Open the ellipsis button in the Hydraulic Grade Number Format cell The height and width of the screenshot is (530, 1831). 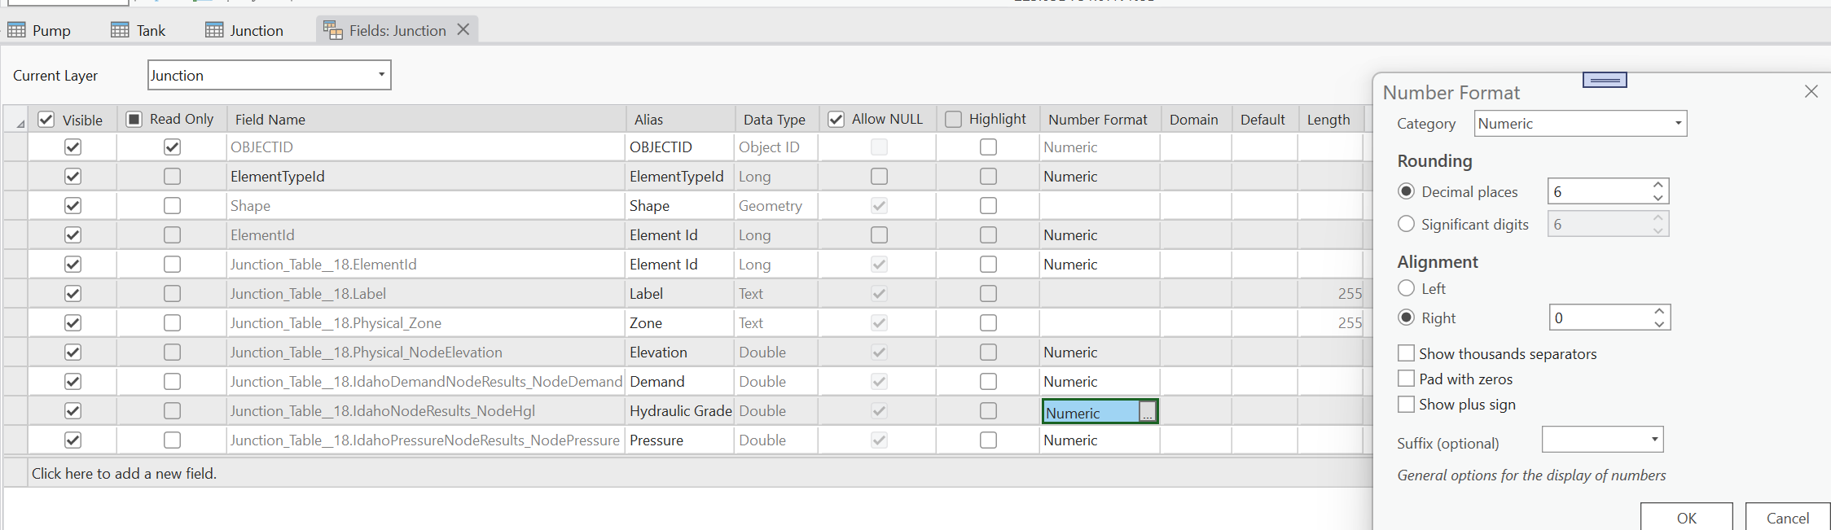[1147, 412]
